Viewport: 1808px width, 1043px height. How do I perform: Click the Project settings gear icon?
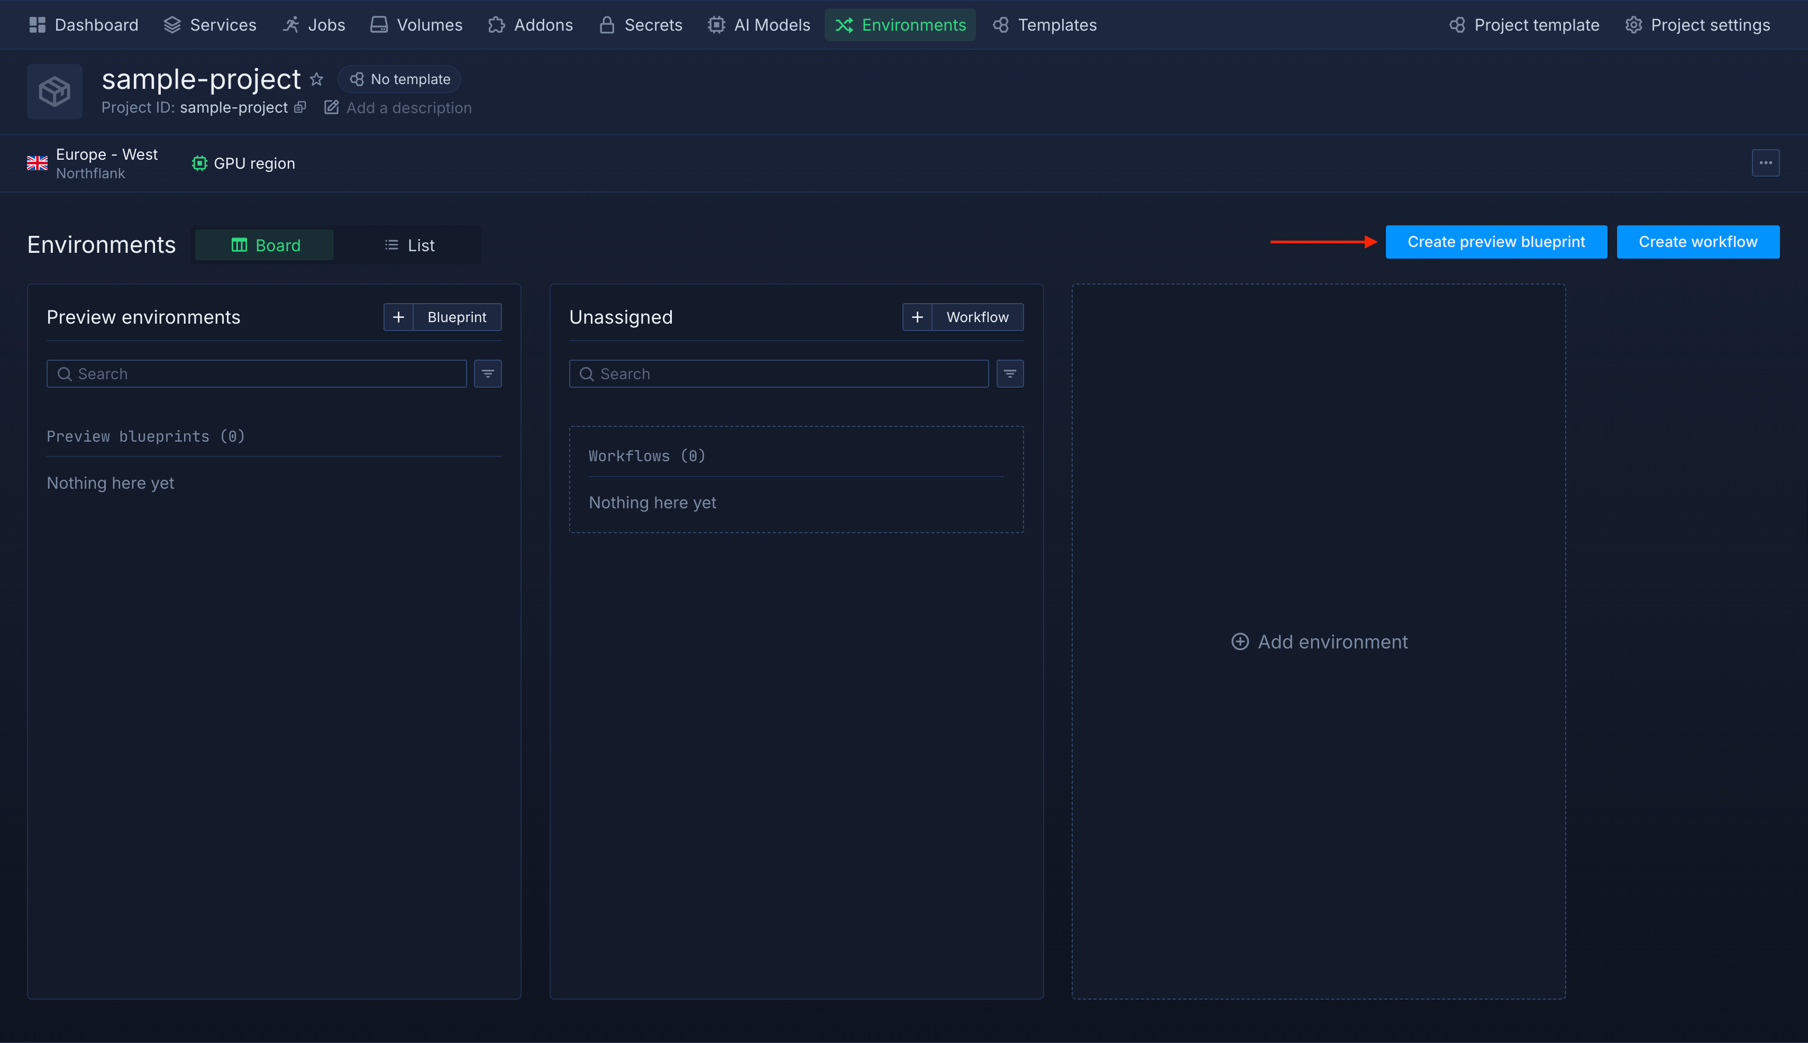pos(1634,24)
